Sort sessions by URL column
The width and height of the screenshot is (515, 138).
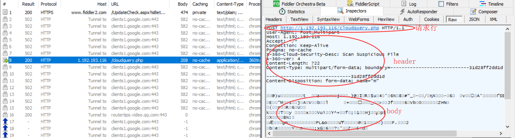(115, 4)
